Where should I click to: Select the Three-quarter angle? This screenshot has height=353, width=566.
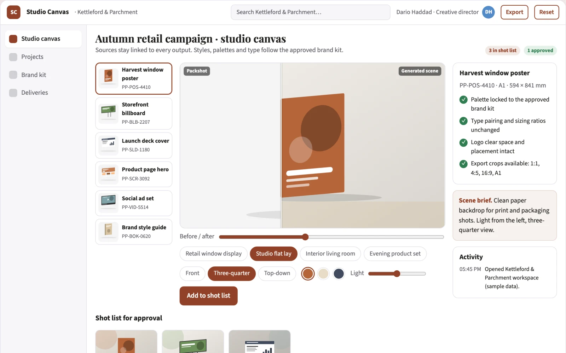pos(232,273)
